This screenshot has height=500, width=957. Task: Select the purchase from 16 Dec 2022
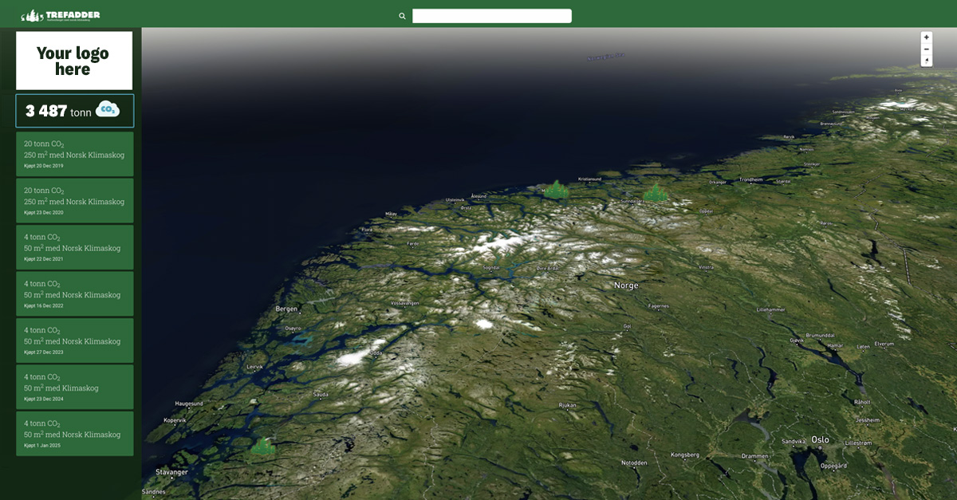[75, 294]
